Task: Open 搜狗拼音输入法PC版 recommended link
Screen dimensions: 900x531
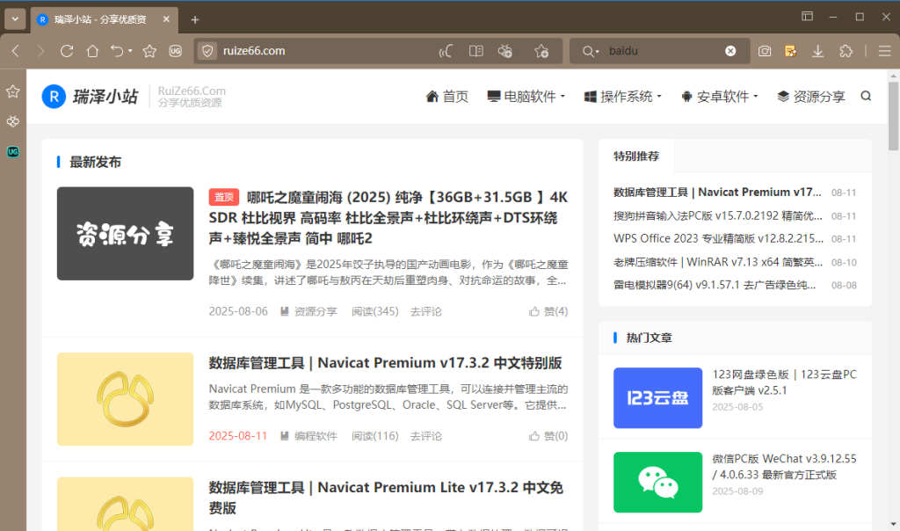Action: click(717, 216)
